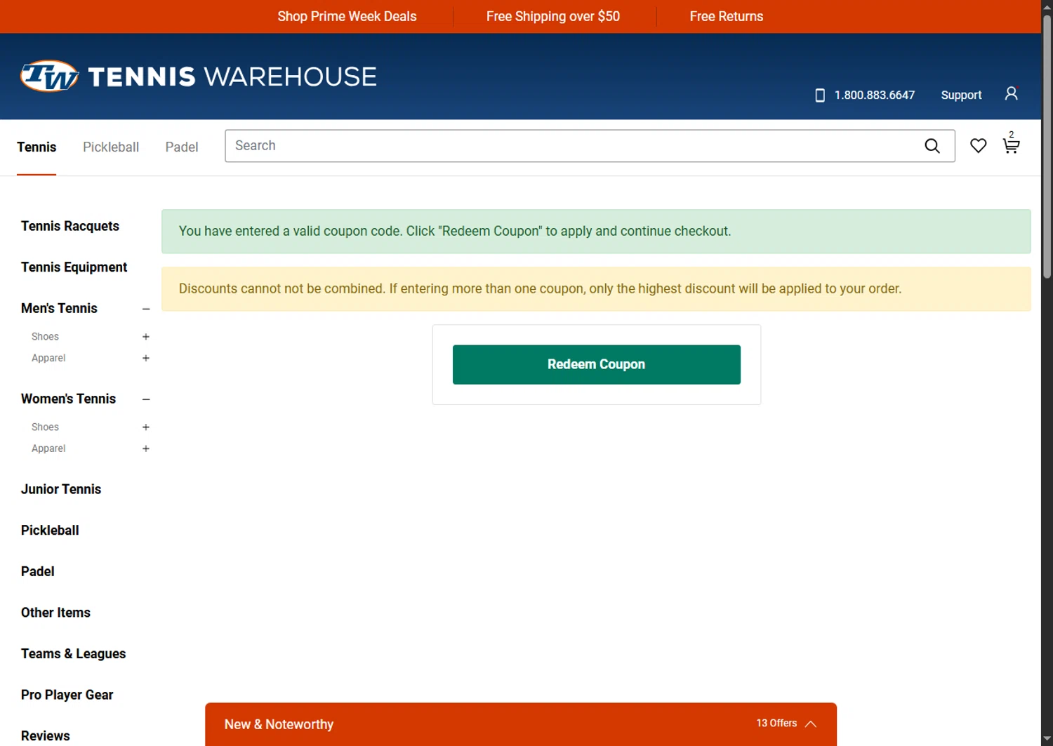The image size is (1053, 746).
Task: Open the wishlist heart icon
Action: pyautogui.click(x=979, y=145)
